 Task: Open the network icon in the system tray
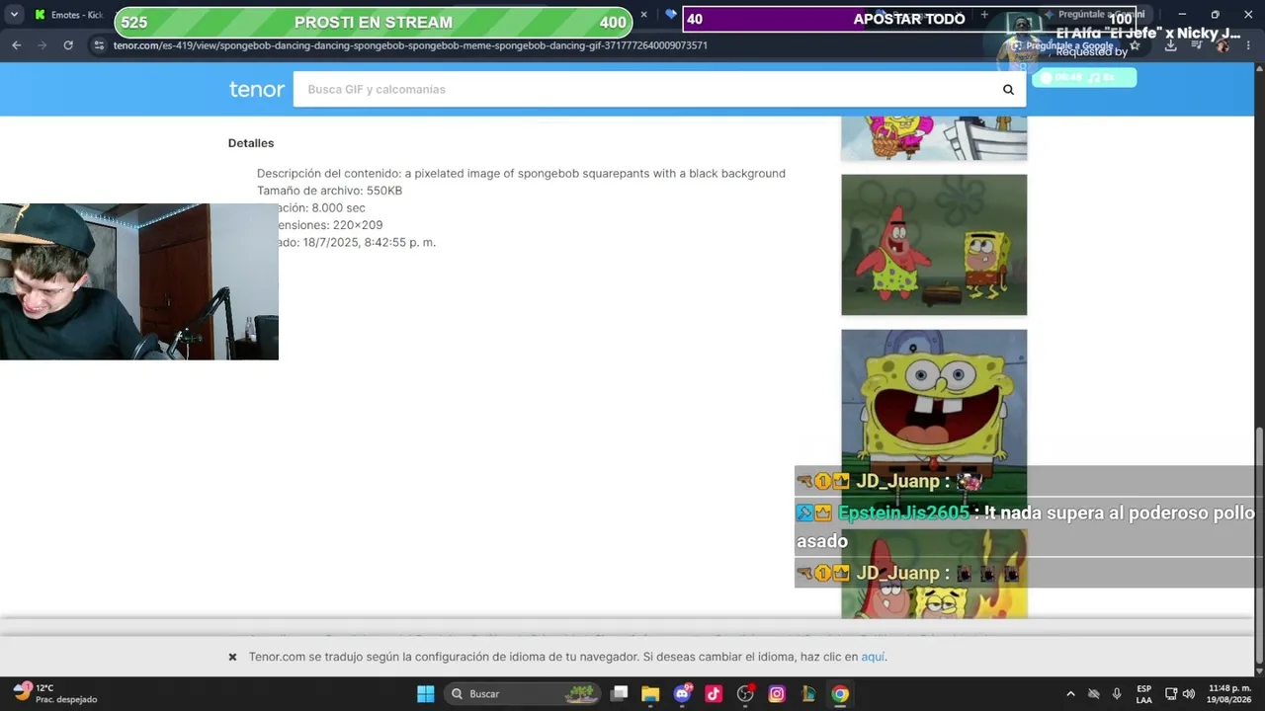[1171, 694]
